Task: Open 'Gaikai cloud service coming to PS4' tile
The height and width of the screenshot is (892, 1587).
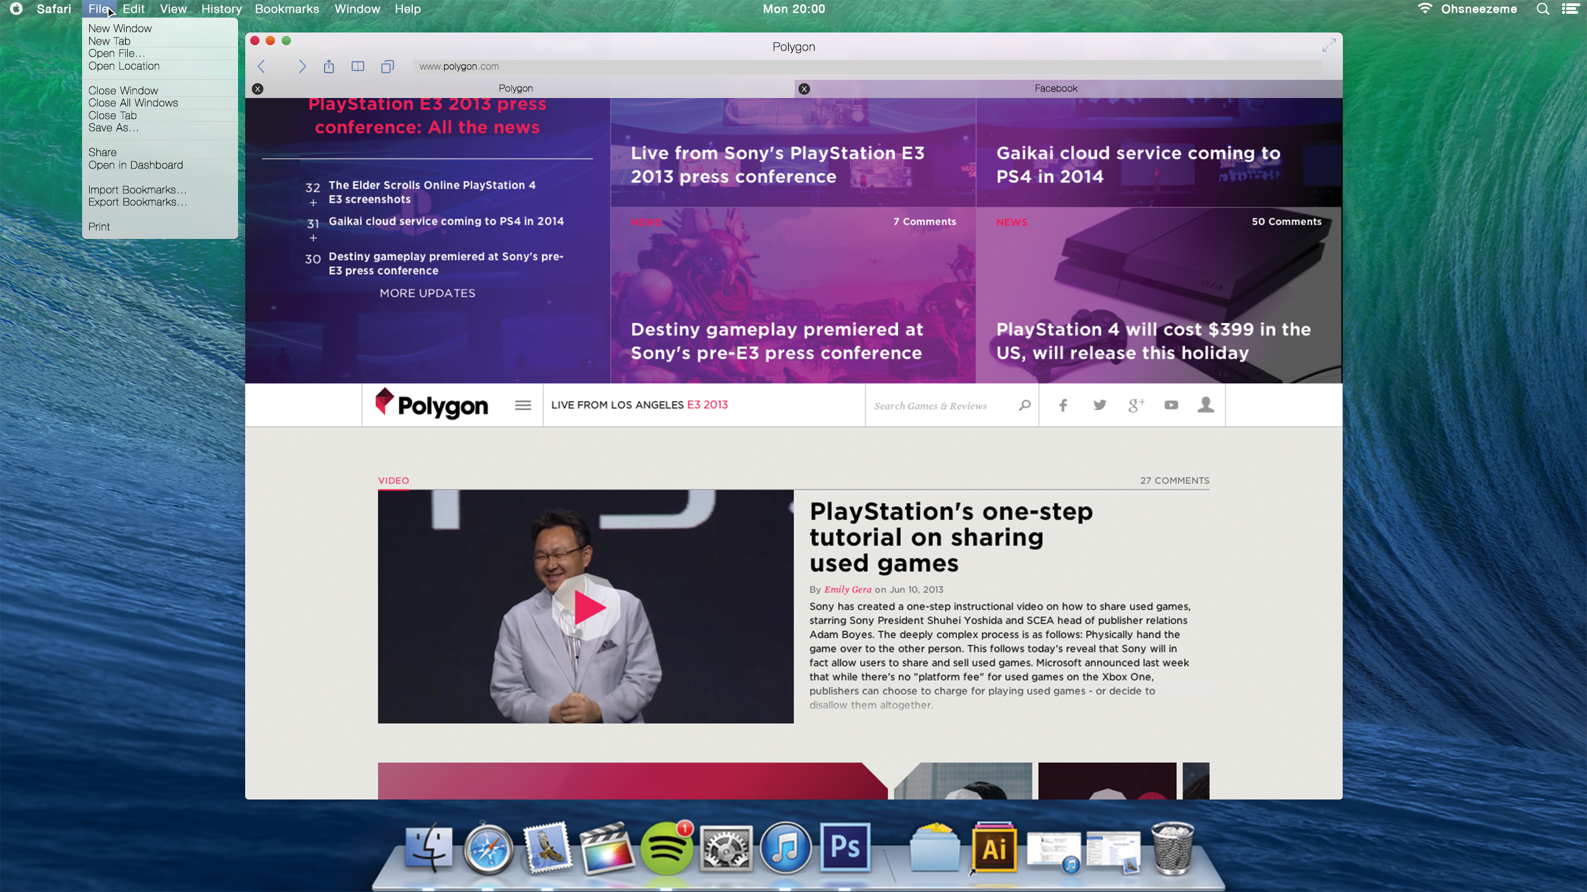Action: point(1138,165)
